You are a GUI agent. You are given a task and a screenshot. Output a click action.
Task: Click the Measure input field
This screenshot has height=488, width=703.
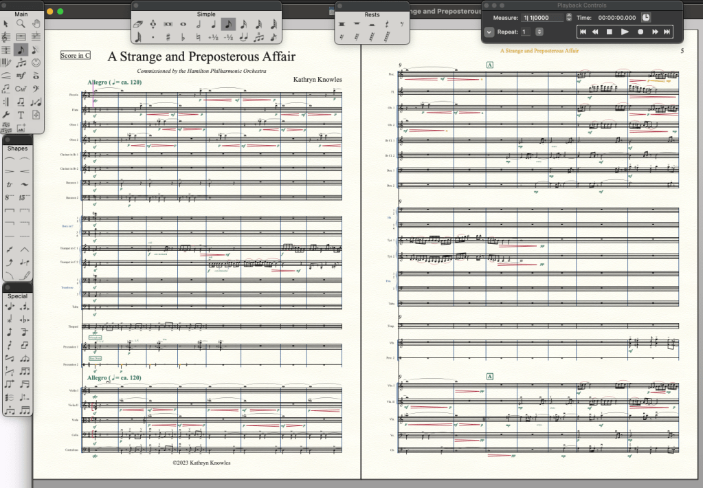coord(542,17)
